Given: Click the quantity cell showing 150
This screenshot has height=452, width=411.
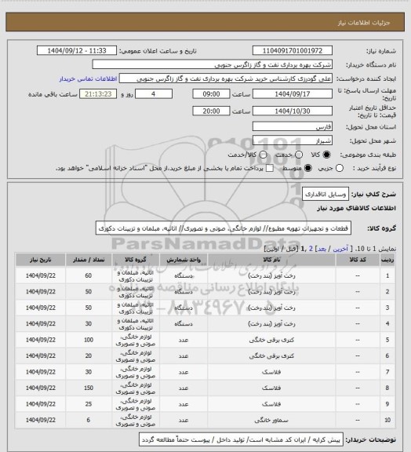Looking at the screenshot, I should tap(88, 388).
